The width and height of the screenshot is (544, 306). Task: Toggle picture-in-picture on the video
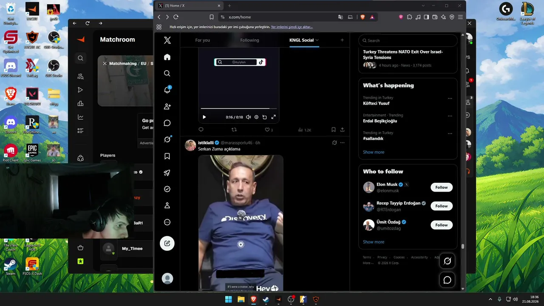(264, 117)
